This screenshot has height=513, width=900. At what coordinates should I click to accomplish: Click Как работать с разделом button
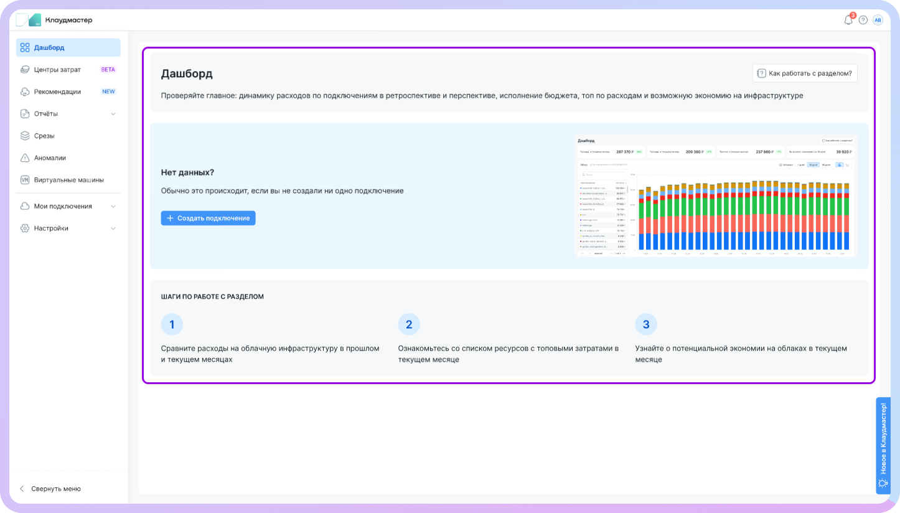[x=805, y=73]
